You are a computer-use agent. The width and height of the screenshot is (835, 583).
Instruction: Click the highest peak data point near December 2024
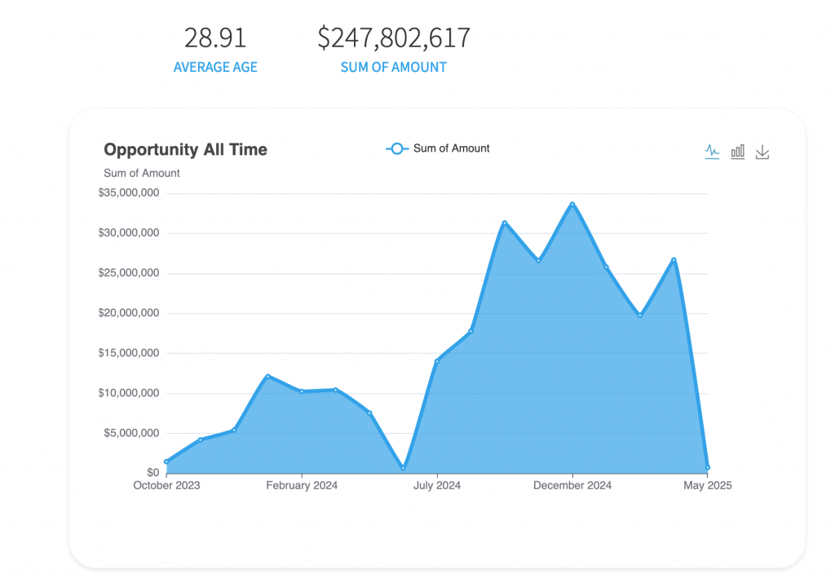point(573,204)
